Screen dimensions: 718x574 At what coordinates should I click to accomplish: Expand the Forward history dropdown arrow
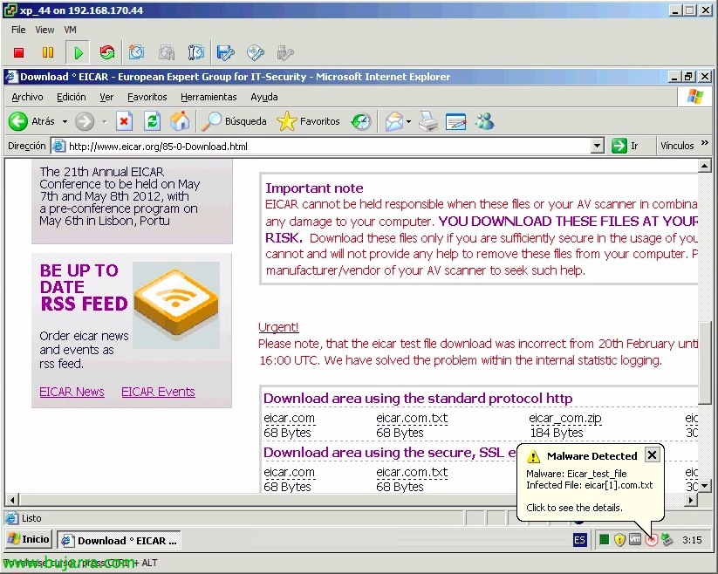(105, 122)
